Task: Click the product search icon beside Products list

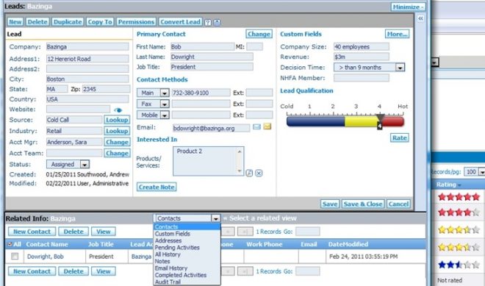Action: (x=249, y=173)
